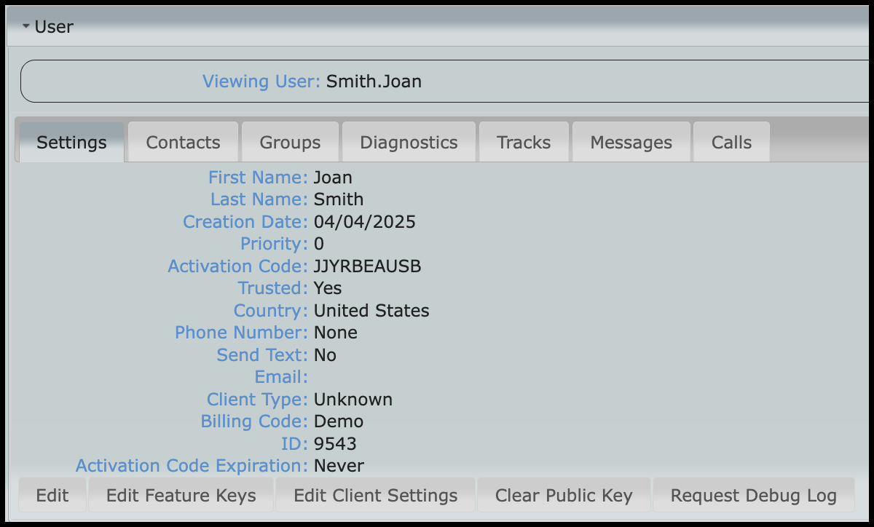Open the Contacts tab
The width and height of the screenshot is (874, 527).
(183, 142)
